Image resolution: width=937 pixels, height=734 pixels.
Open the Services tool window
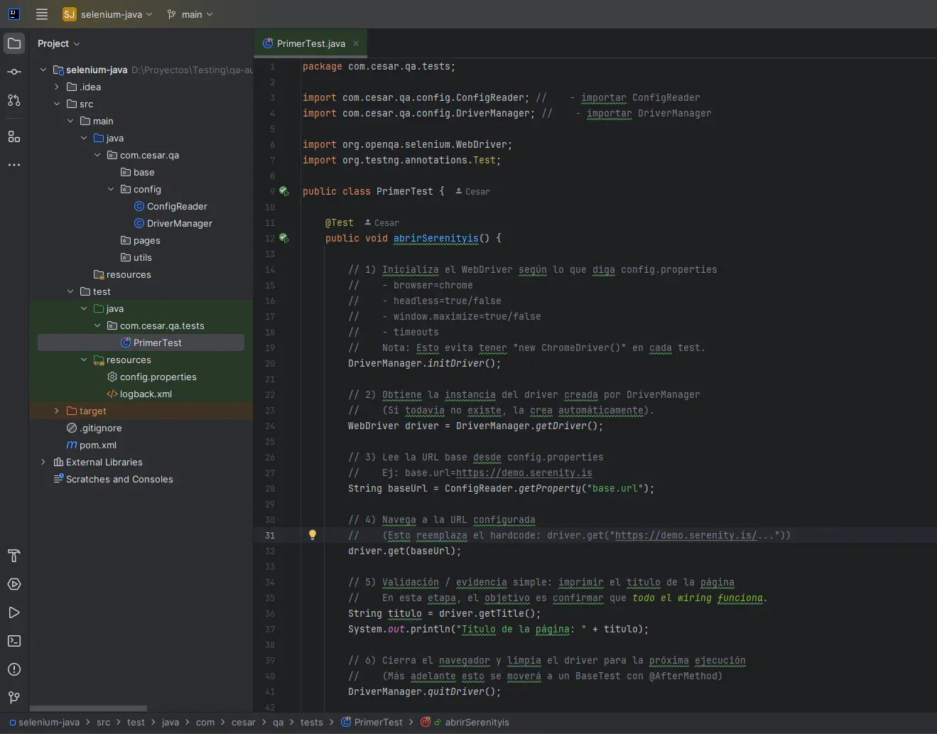[x=14, y=584]
